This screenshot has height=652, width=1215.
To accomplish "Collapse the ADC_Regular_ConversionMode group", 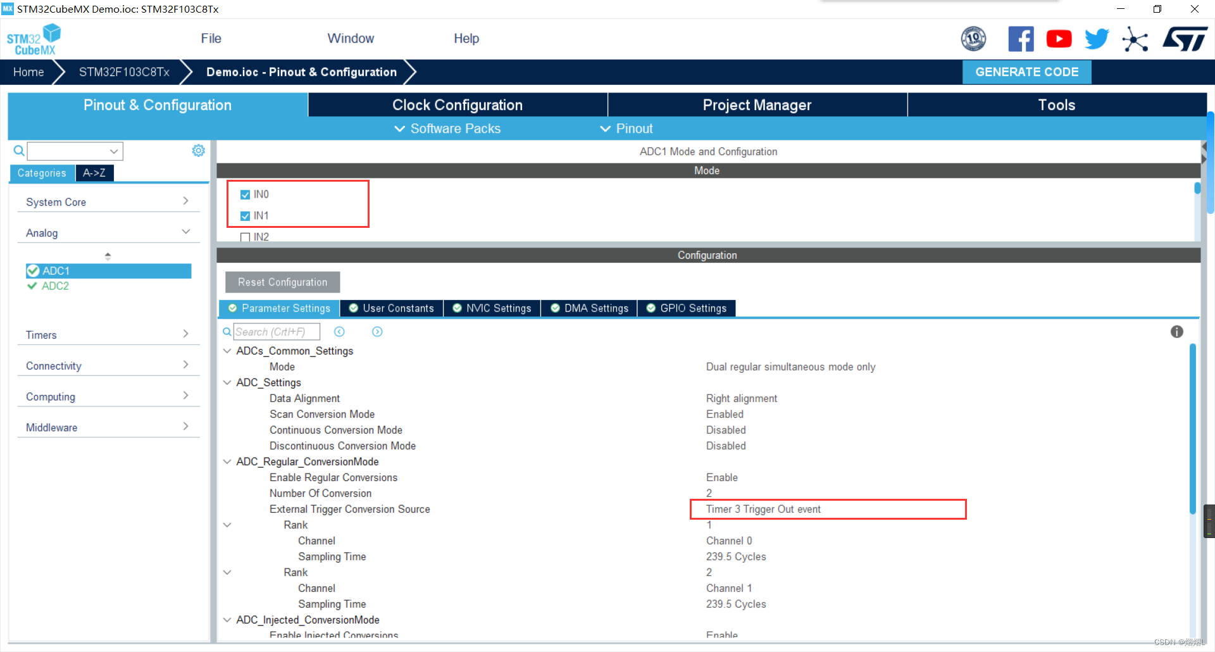I will (x=227, y=461).
